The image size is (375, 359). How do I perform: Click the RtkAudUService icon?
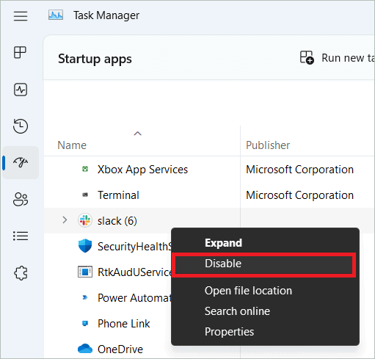click(85, 272)
